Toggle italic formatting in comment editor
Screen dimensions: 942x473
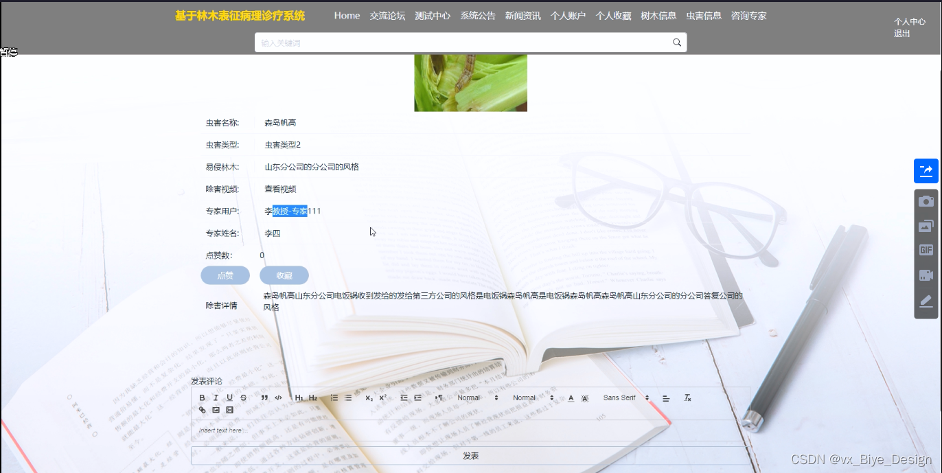(216, 397)
